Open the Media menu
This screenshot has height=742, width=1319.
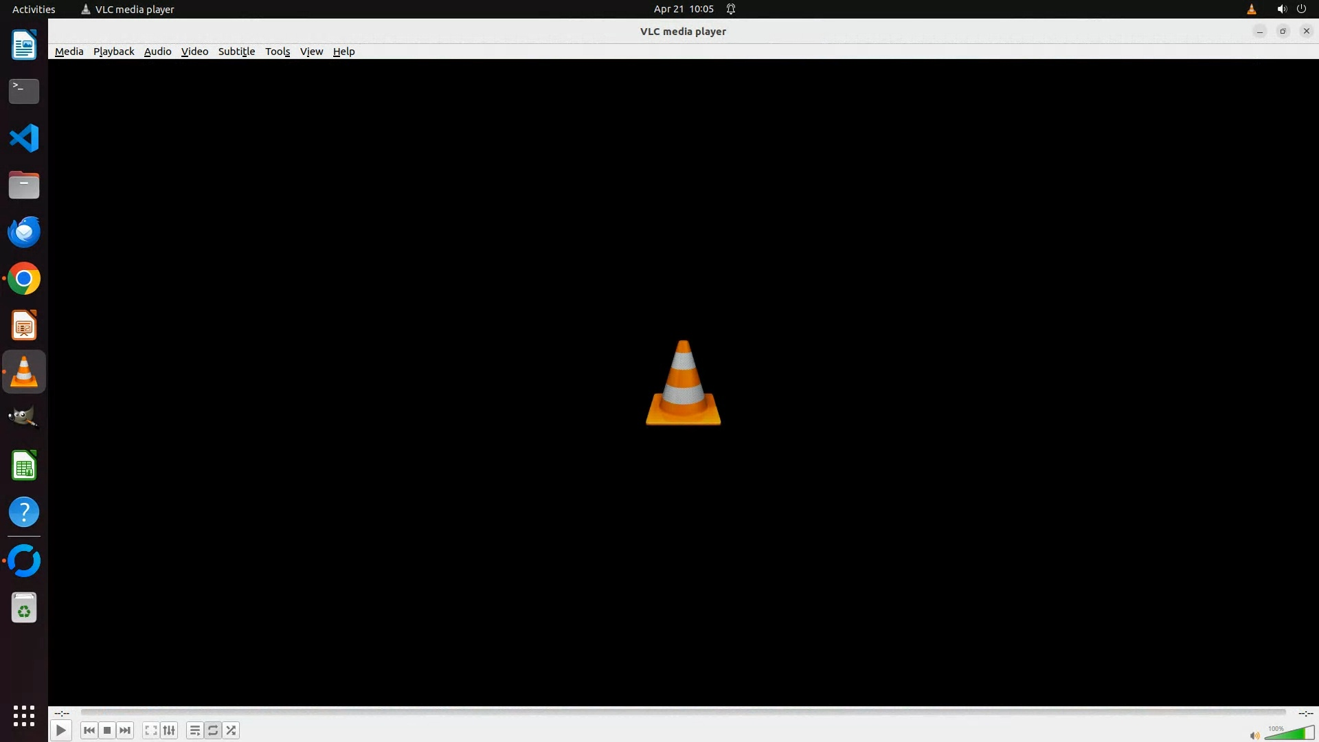coord(69,52)
